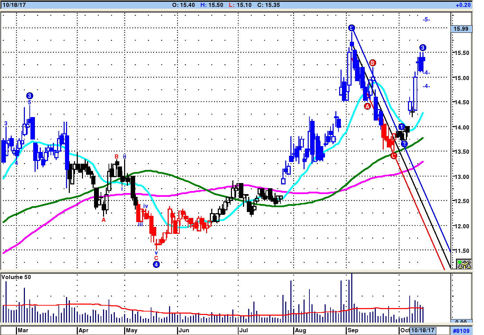Click red circled A wave label
Image resolution: width=484 pixels, height=335 pixels.
pos(367,106)
